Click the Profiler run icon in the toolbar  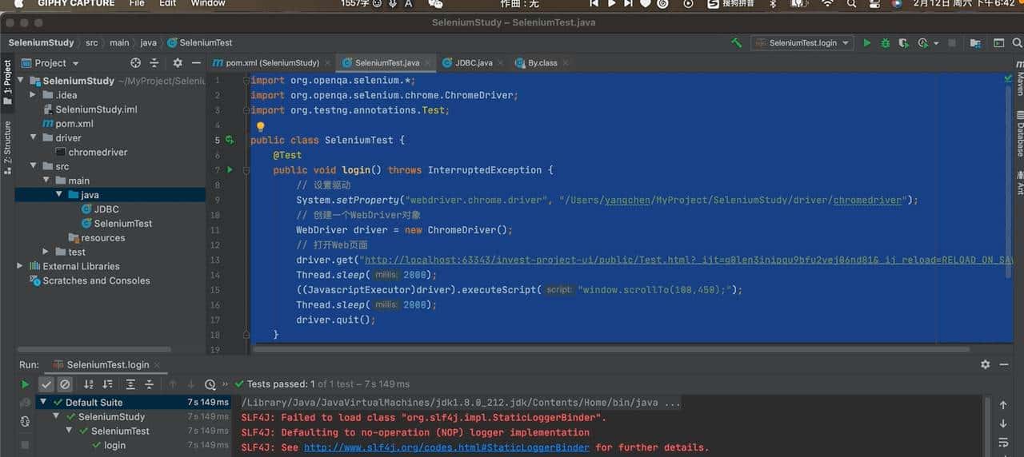(x=923, y=43)
